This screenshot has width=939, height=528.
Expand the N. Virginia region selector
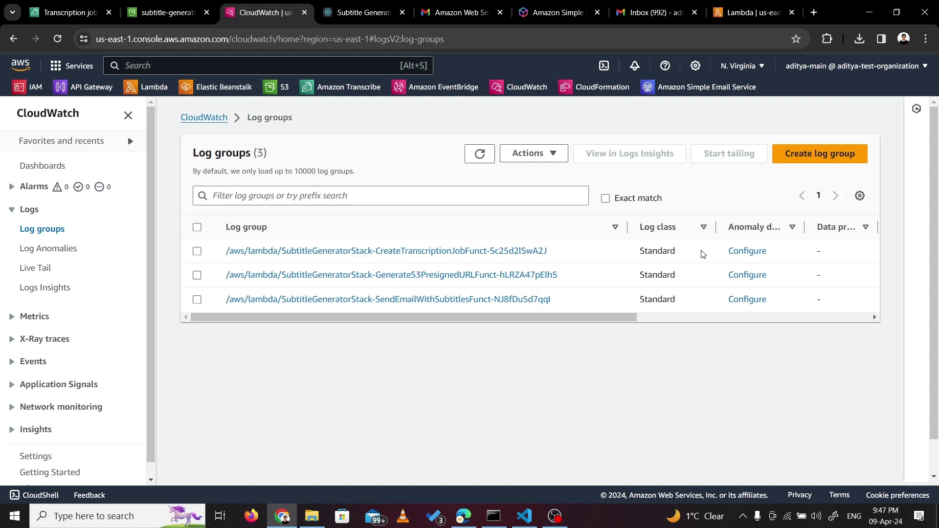click(x=742, y=66)
